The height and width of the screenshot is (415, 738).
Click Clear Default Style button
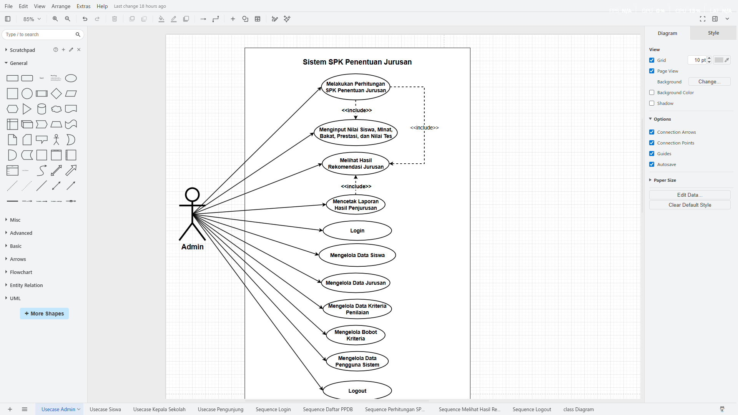click(x=690, y=205)
